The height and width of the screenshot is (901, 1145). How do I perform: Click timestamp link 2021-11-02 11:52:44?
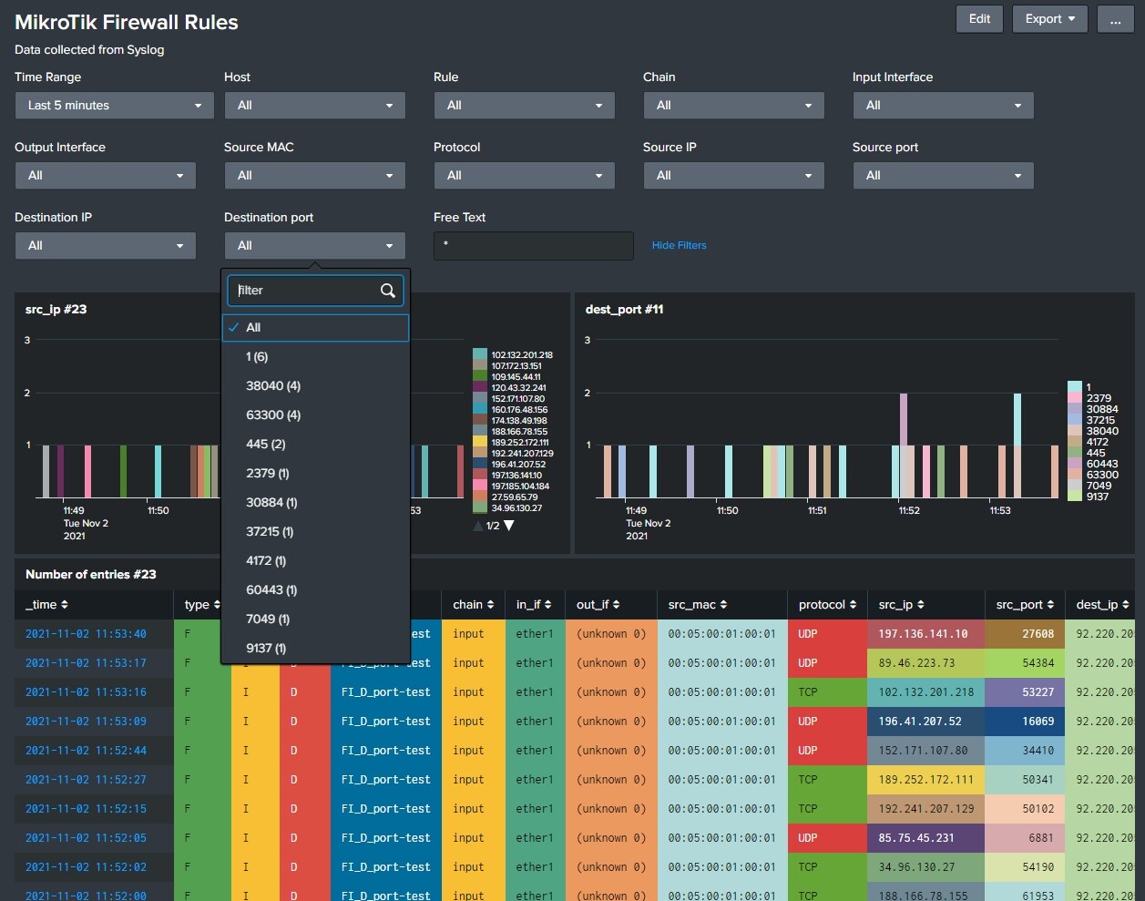[x=86, y=751]
